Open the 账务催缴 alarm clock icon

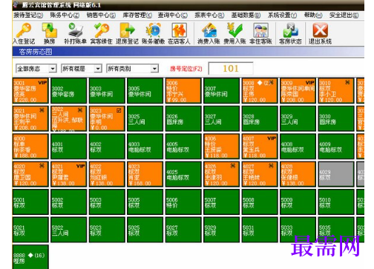153,33
